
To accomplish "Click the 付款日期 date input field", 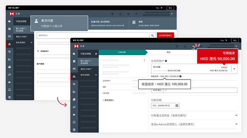I will (165, 106).
